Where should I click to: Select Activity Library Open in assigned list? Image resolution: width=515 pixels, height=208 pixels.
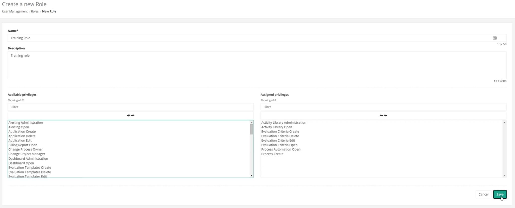coord(277,127)
